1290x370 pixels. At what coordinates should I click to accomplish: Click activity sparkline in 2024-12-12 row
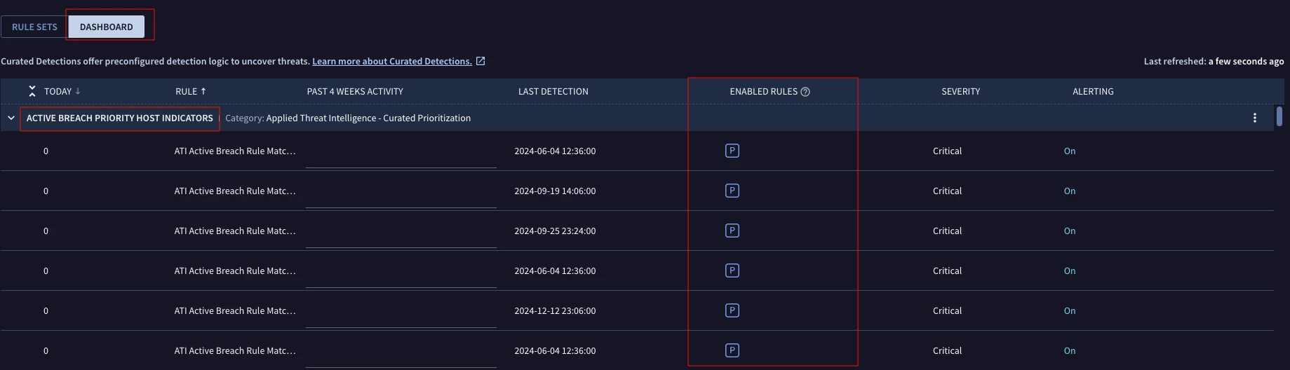[x=401, y=311]
